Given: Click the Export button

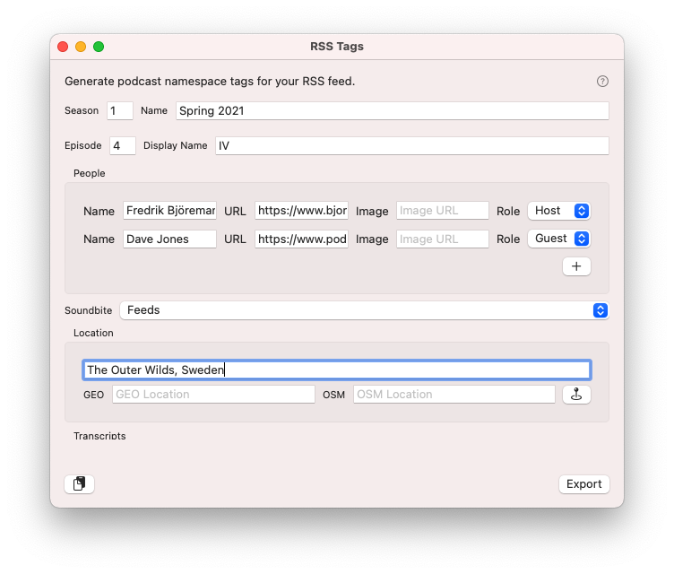Looking at the screenshot, I should click(x=583, y=484).
